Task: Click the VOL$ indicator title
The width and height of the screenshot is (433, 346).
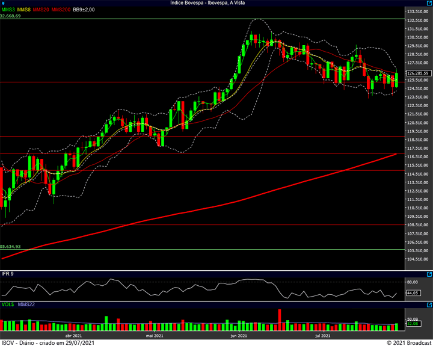Action: point(8,306)
